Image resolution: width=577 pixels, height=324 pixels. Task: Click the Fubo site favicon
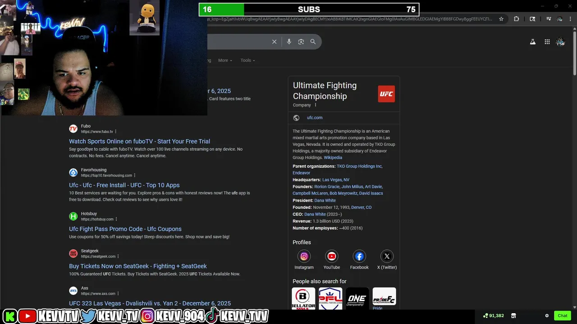(x=73, y=129)
